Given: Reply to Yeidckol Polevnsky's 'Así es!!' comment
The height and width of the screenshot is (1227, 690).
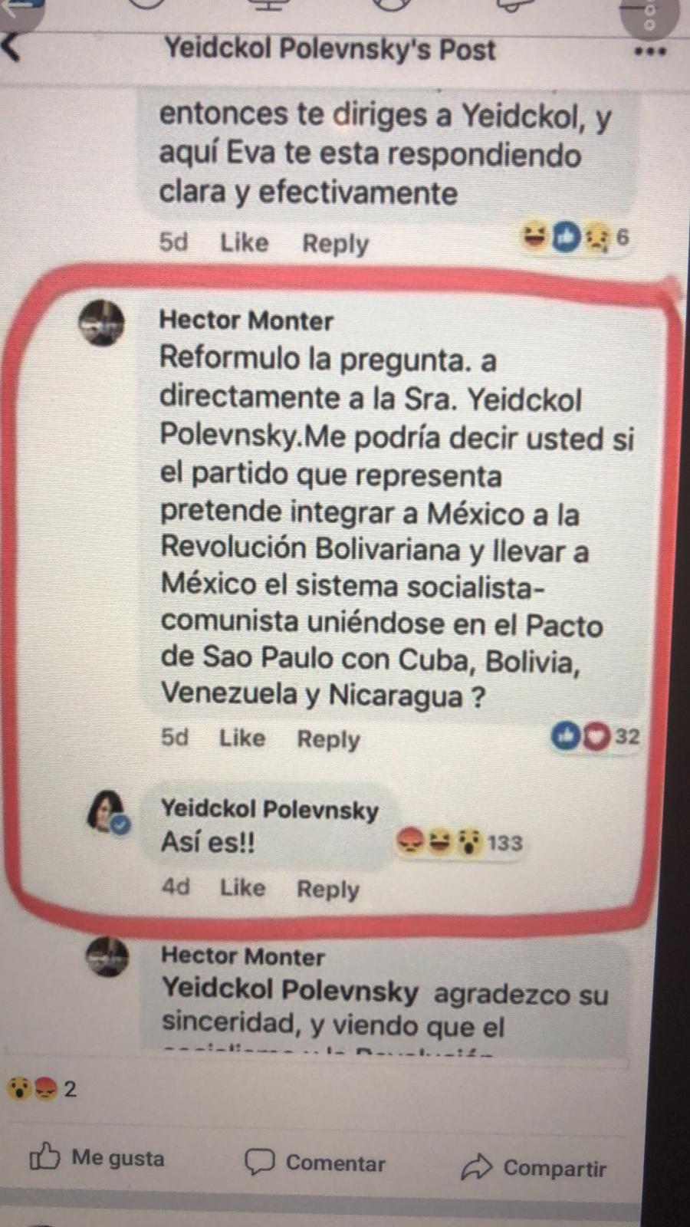Looking at the screenshot, I should tap(328, 890).
